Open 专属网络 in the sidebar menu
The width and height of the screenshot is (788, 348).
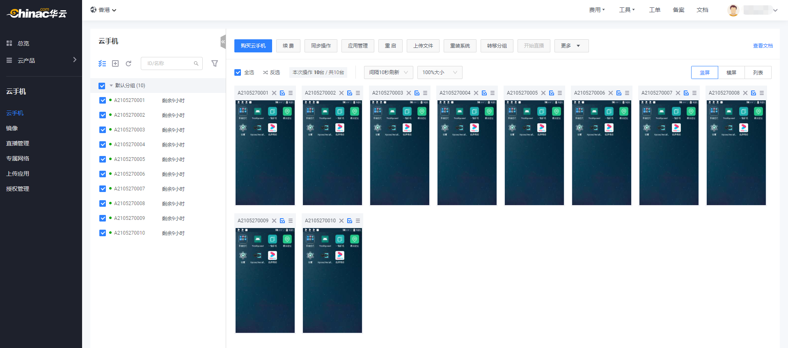coord(18,158)
